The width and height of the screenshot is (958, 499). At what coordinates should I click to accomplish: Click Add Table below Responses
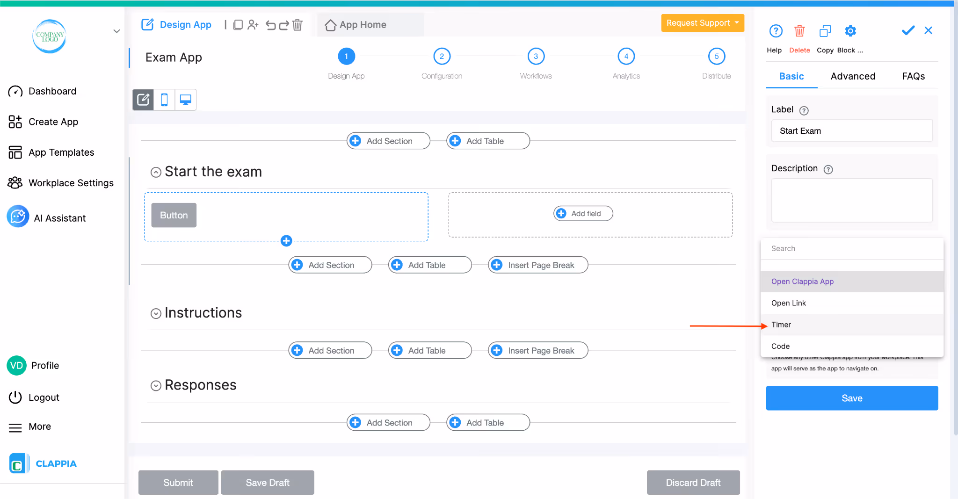click(x=488, y=423)
